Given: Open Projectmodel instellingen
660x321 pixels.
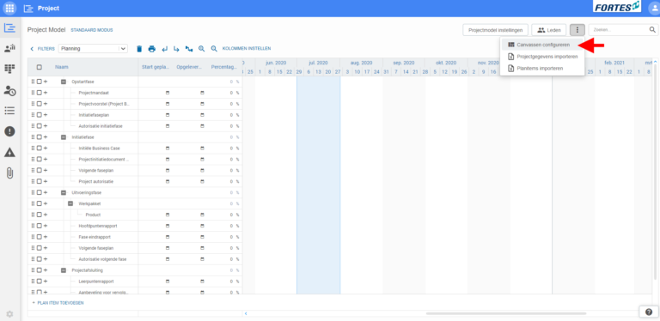Looking at the screenshot, I should [495, 30].
